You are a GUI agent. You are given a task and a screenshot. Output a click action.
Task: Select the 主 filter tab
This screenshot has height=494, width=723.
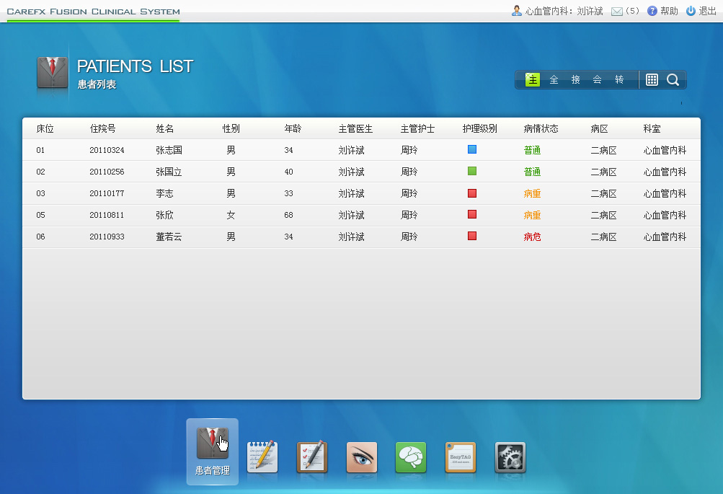(x=533, y=80)
